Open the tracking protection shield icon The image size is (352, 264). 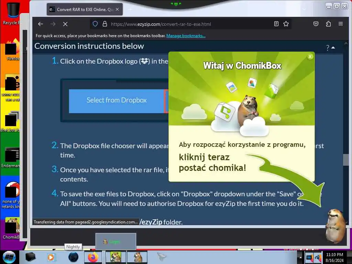click(95, 24)
